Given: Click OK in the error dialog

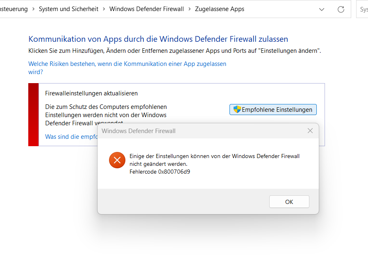Looking at the screenshot, I should 289,201.
